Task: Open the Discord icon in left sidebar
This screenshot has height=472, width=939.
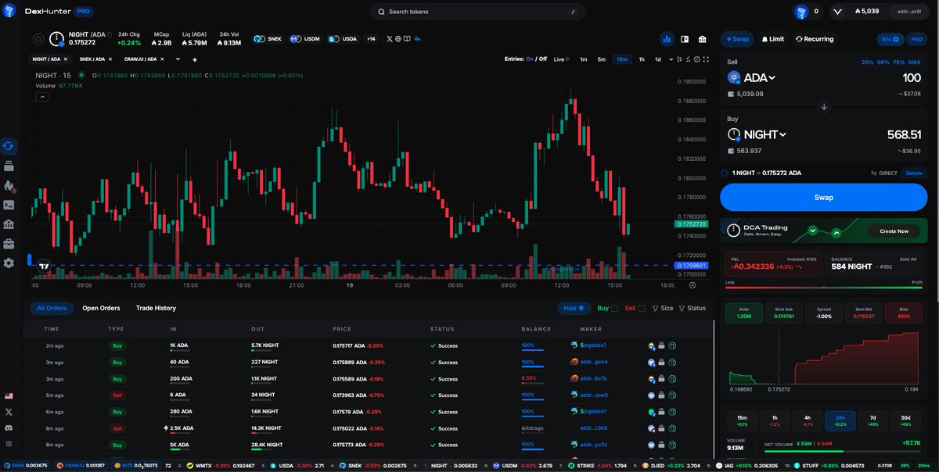Action: [9, 427]
